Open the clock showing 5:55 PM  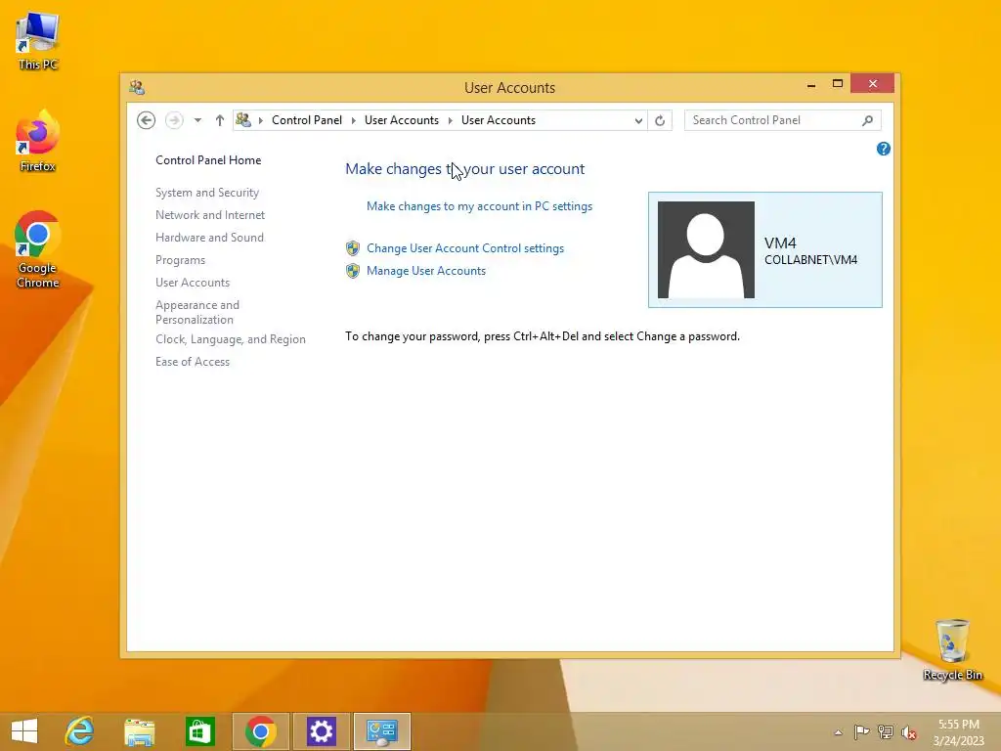959,731
